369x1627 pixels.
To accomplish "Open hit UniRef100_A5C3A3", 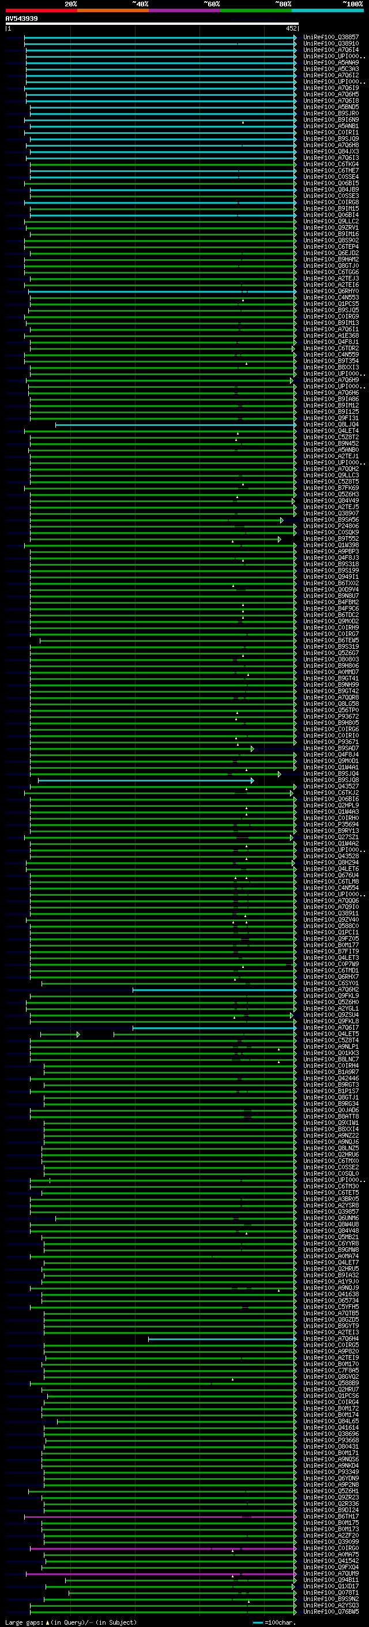I will click(331, 69).
